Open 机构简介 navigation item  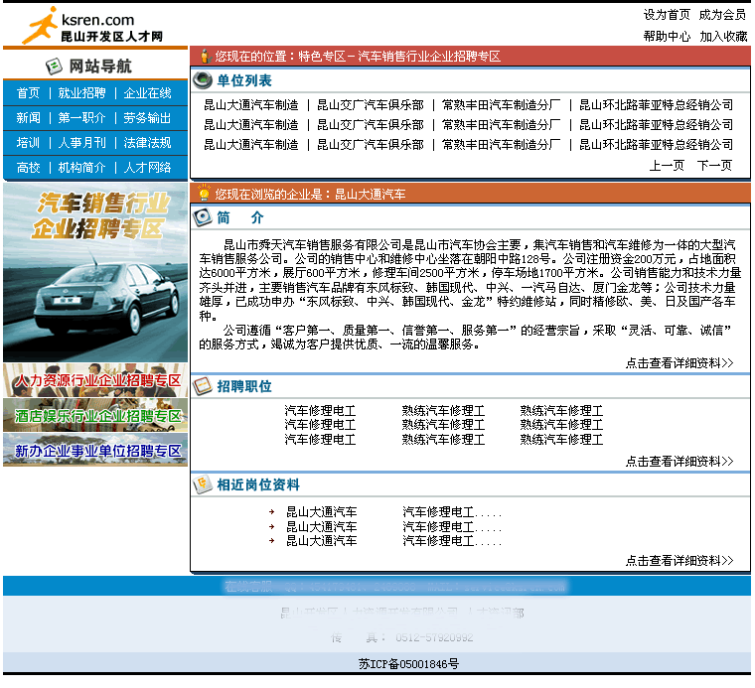[81, 168]
